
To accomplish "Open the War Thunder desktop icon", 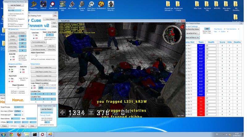I will 72,5.
